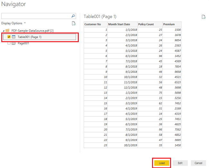The height and width of the screenshot is (168, 209).
Task: Click the Premium value 7562
Action: [x=172, y=129]
